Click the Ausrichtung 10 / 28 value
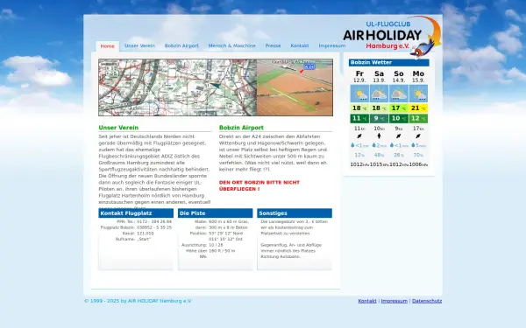526x328 pixels. point(216,245)
